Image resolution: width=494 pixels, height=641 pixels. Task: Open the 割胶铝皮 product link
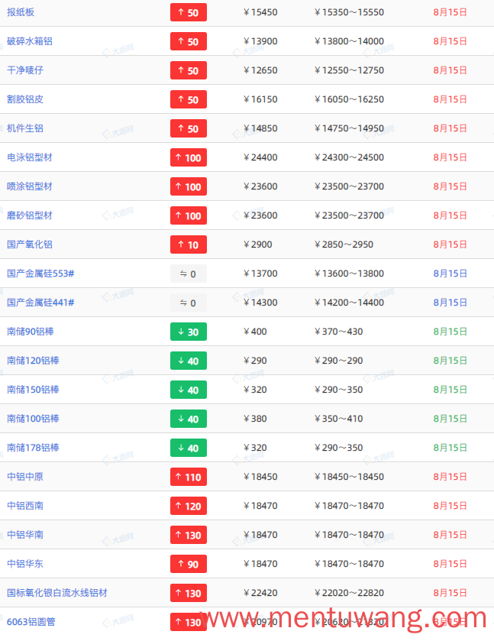click(25, 99)
